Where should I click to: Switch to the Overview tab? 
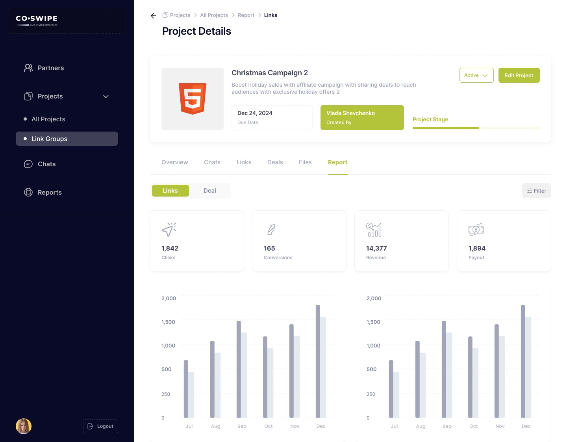tap(174, 162)
